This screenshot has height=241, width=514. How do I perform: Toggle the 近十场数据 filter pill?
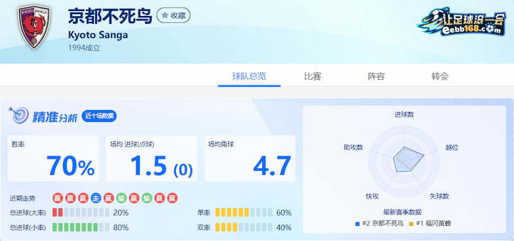(99, 116)
